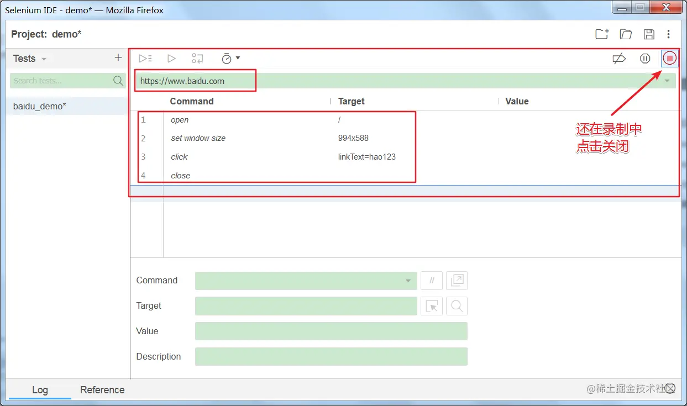Image resolution: width=687 pixels, height=406 pixels.
Task: Focus the Description input field
Action: 331,357
